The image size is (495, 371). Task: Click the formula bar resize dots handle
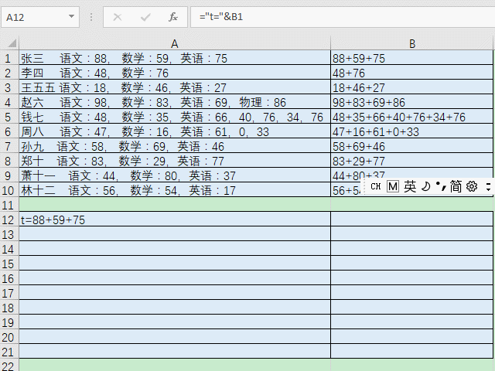pos(91,17)
